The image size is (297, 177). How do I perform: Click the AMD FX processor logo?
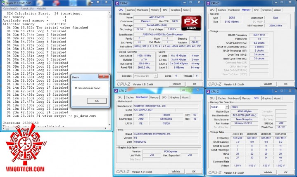[x=191, y=23]
